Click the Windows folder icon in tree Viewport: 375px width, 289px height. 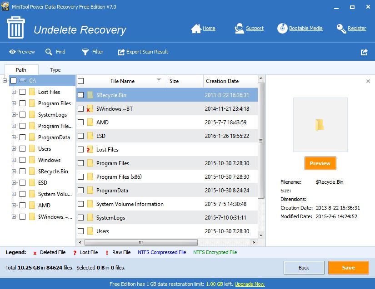pyautogui.click(x=32, y=160)
